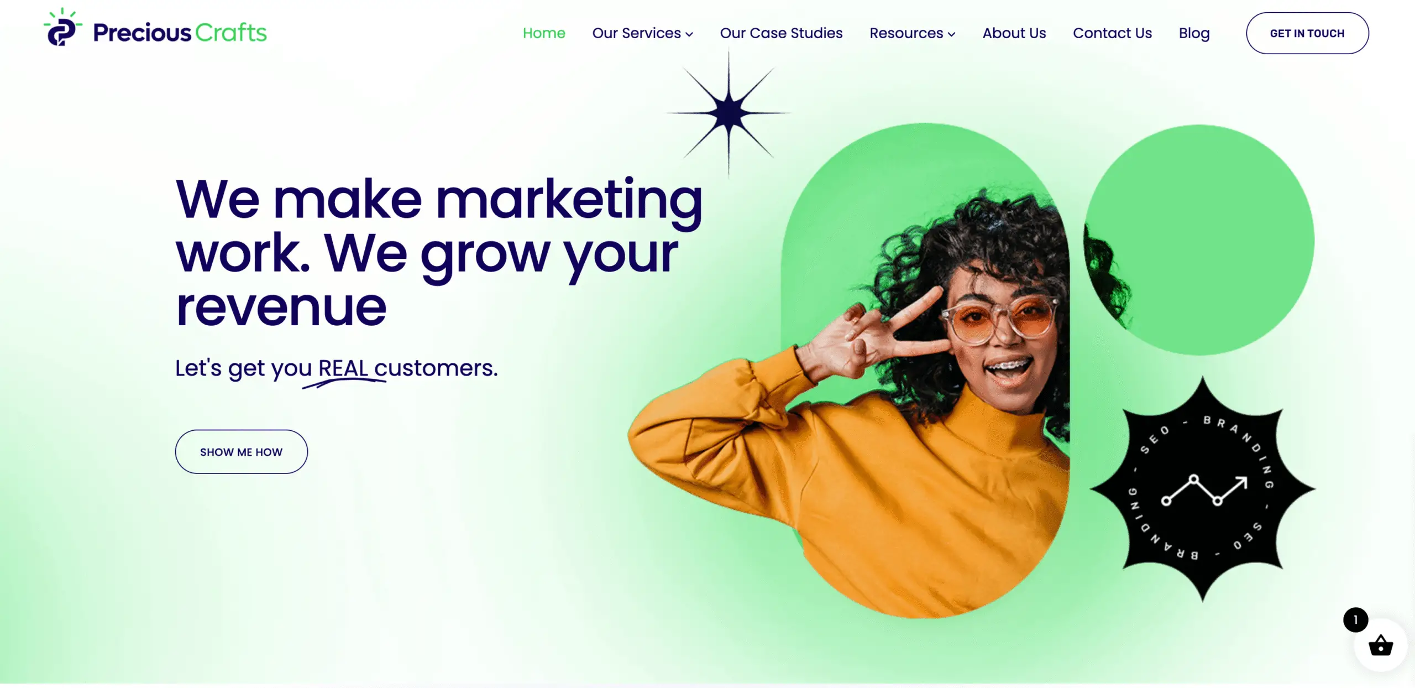The height and width of the screenshot is (688, 1415).
Task: Click the Precious Crafts wordmark text
Action: pyautogui.click(x=180, y=33)
